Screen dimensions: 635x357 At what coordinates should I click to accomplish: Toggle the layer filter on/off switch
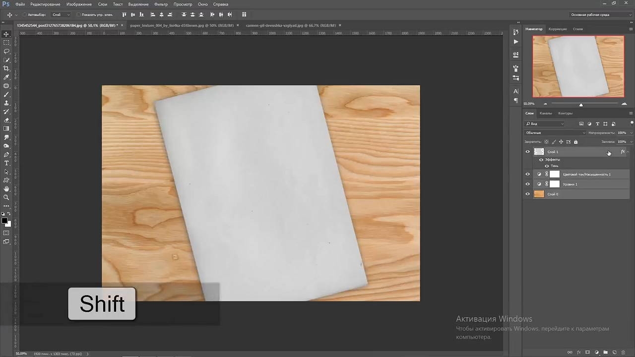tap(632, 123)
